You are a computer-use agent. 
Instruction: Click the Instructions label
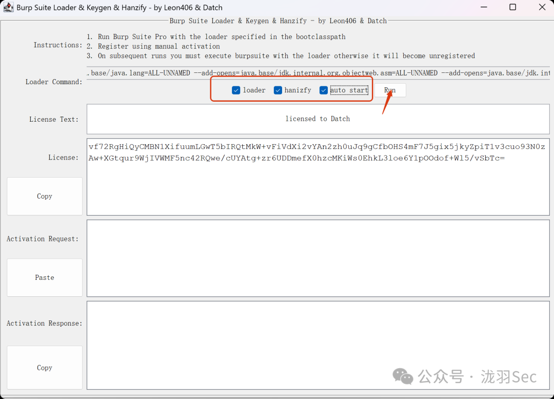click(x=58, y=45)
